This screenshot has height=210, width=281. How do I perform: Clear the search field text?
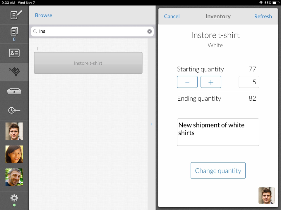150,32
